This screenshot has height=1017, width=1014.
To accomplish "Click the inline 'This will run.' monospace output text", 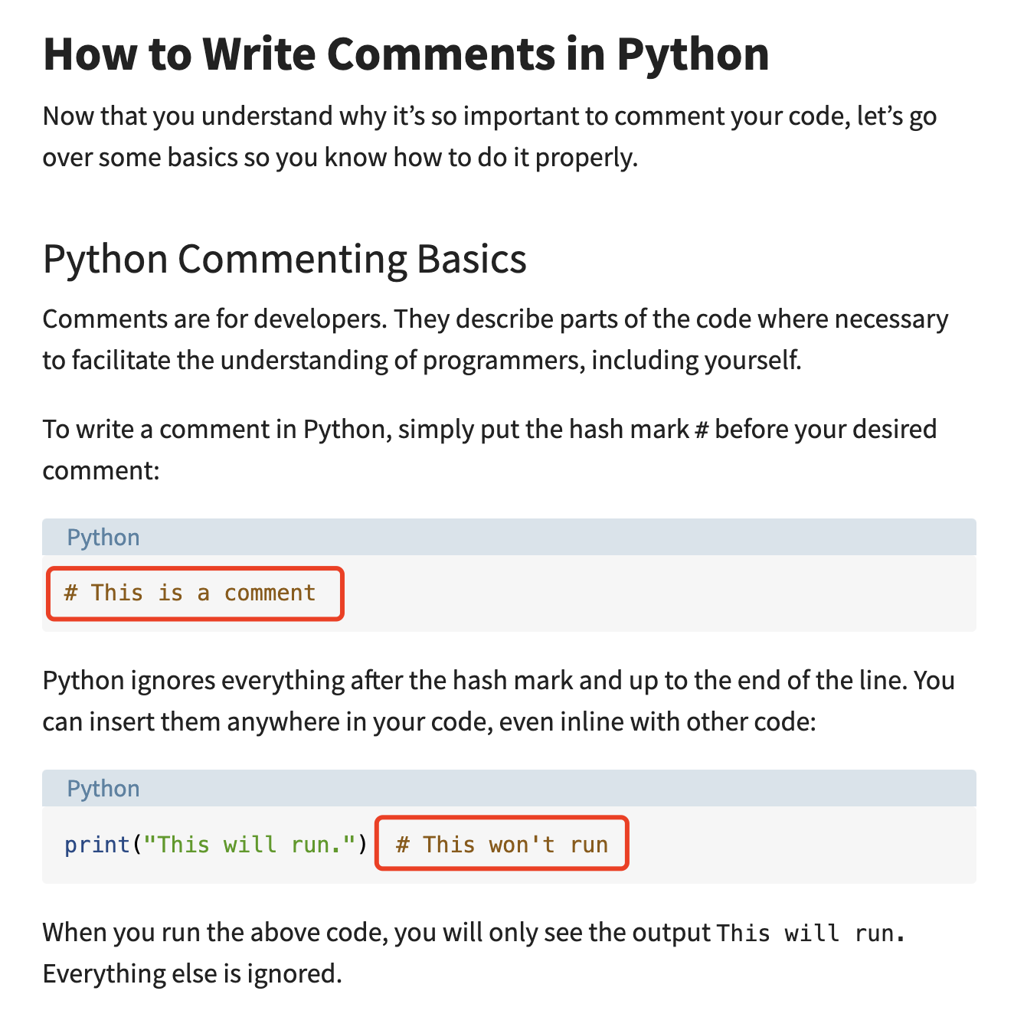I will [x=810, y=933].
